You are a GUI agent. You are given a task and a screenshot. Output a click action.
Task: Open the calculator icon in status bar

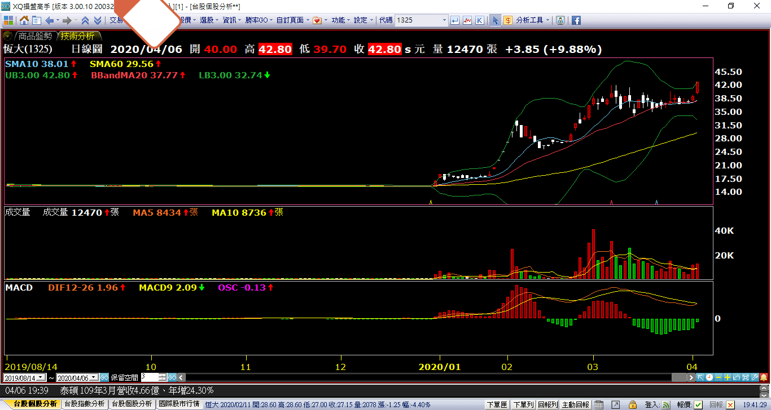click(x=599, y=404)
